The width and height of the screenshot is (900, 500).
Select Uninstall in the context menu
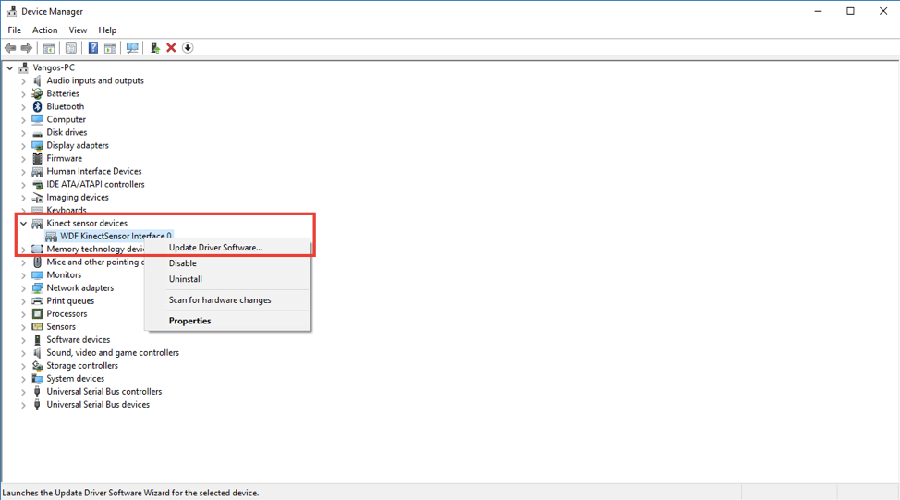(x=186, y=279)
